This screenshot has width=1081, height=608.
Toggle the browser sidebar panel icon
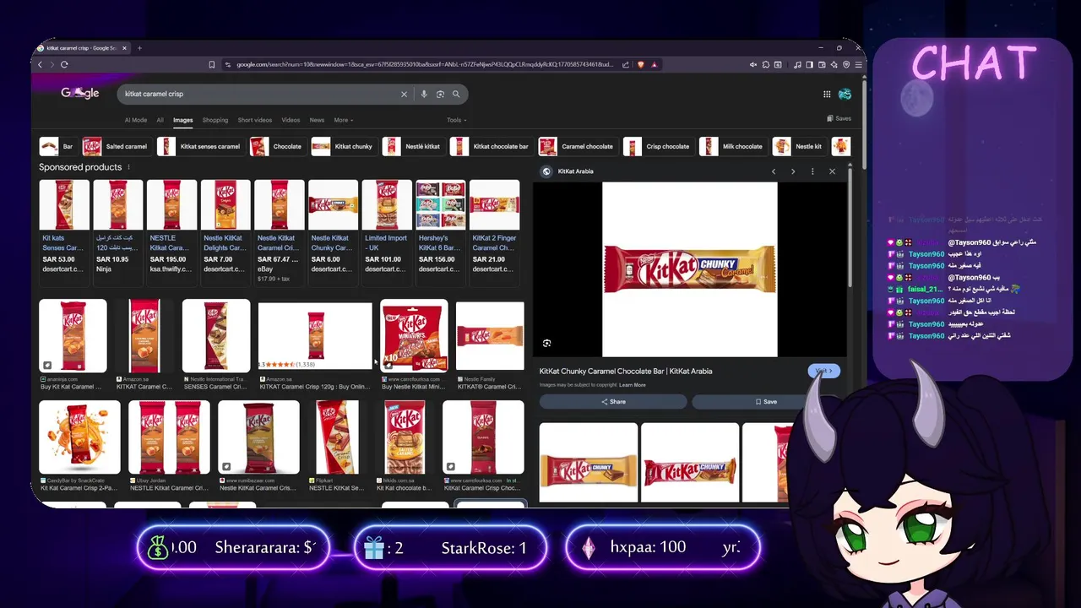[x=809, y=64]
